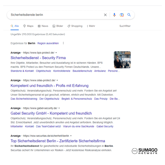Open Kontakt sitelink under Gabel Security
165x165 pixels.
click(29, 127)
